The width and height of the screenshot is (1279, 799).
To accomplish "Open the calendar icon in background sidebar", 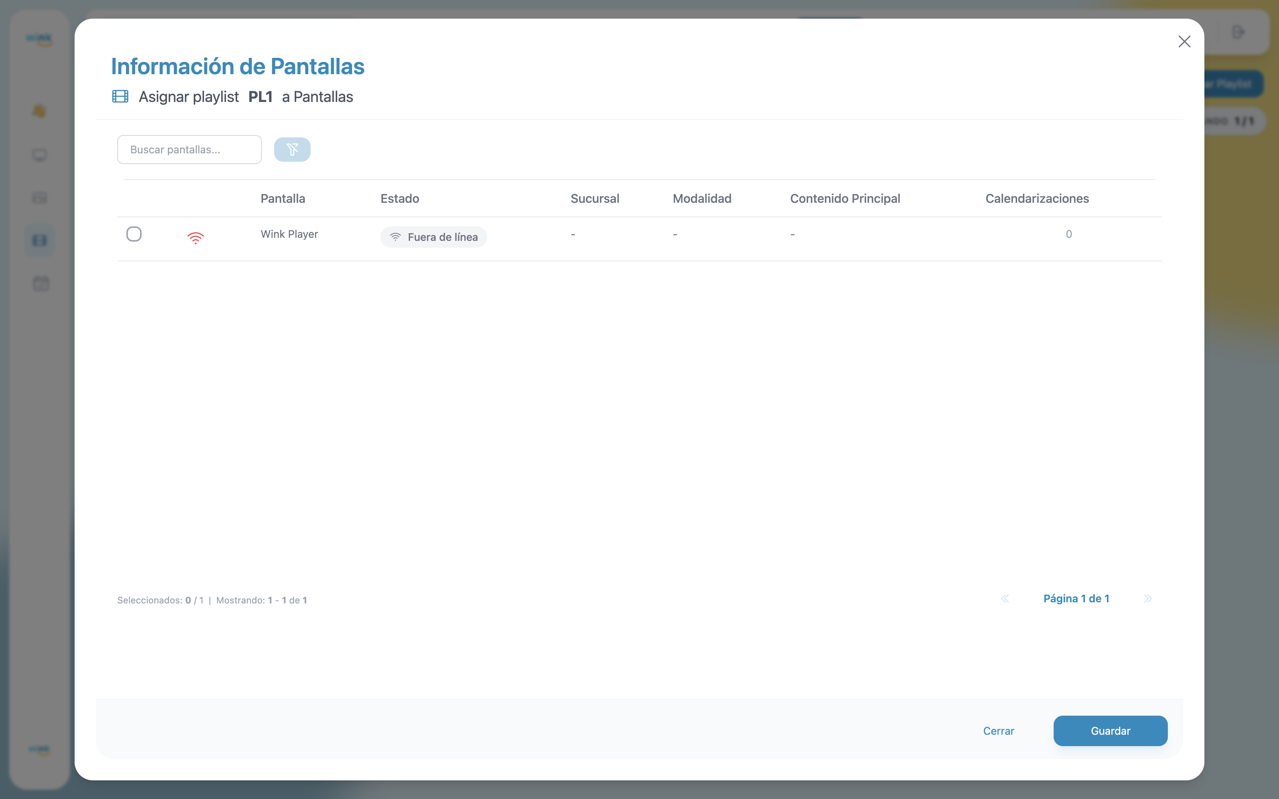I will pyautogui.click(x=41, y=284).
